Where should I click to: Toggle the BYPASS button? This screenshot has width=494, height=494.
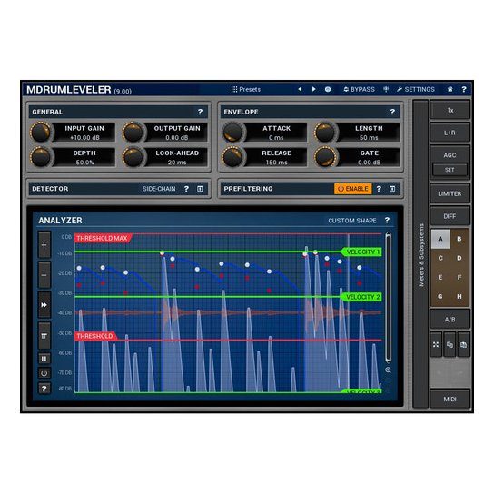click(359, 90)
